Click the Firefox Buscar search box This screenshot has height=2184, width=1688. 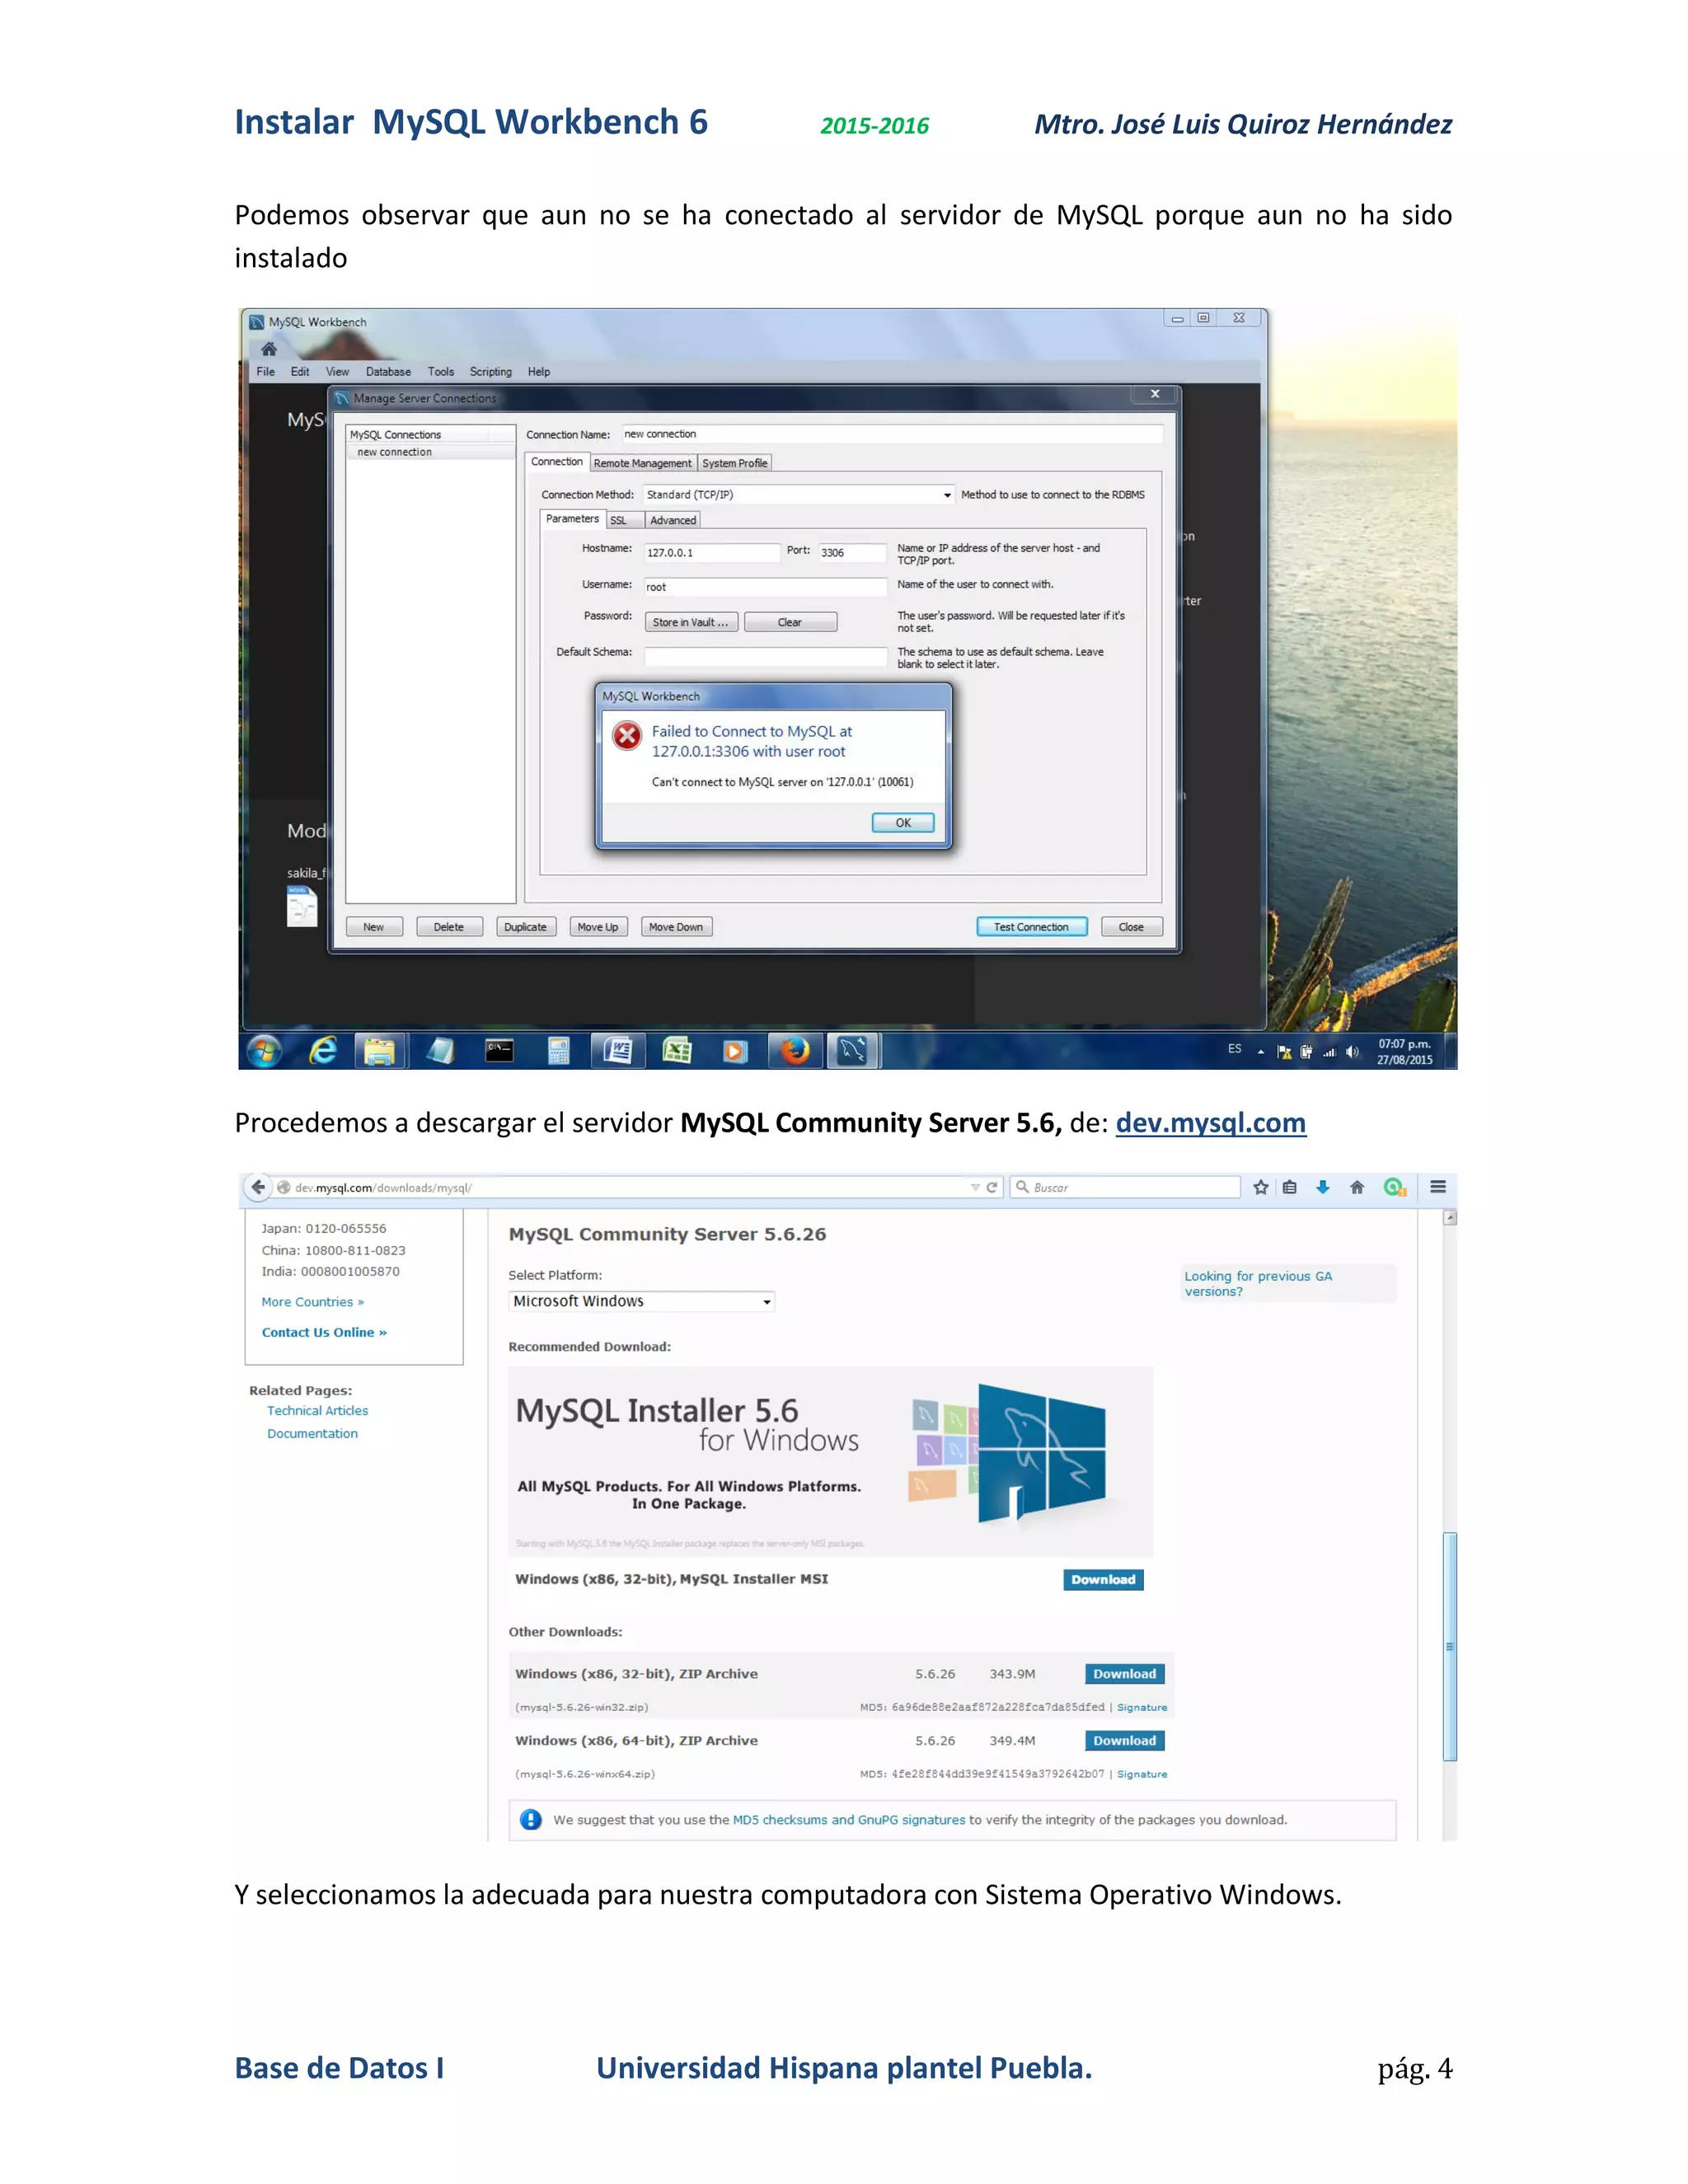[1125, 1187]
